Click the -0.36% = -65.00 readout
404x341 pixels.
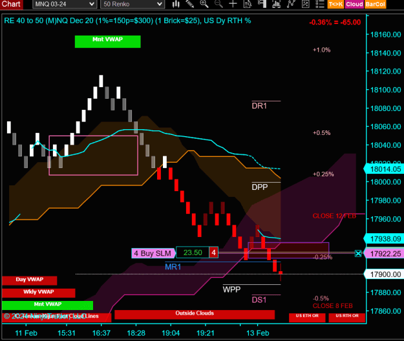335,23
